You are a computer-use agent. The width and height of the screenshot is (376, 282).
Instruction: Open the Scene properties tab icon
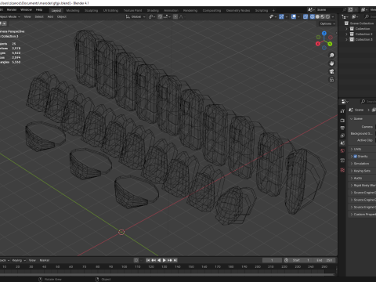(342, 143)
